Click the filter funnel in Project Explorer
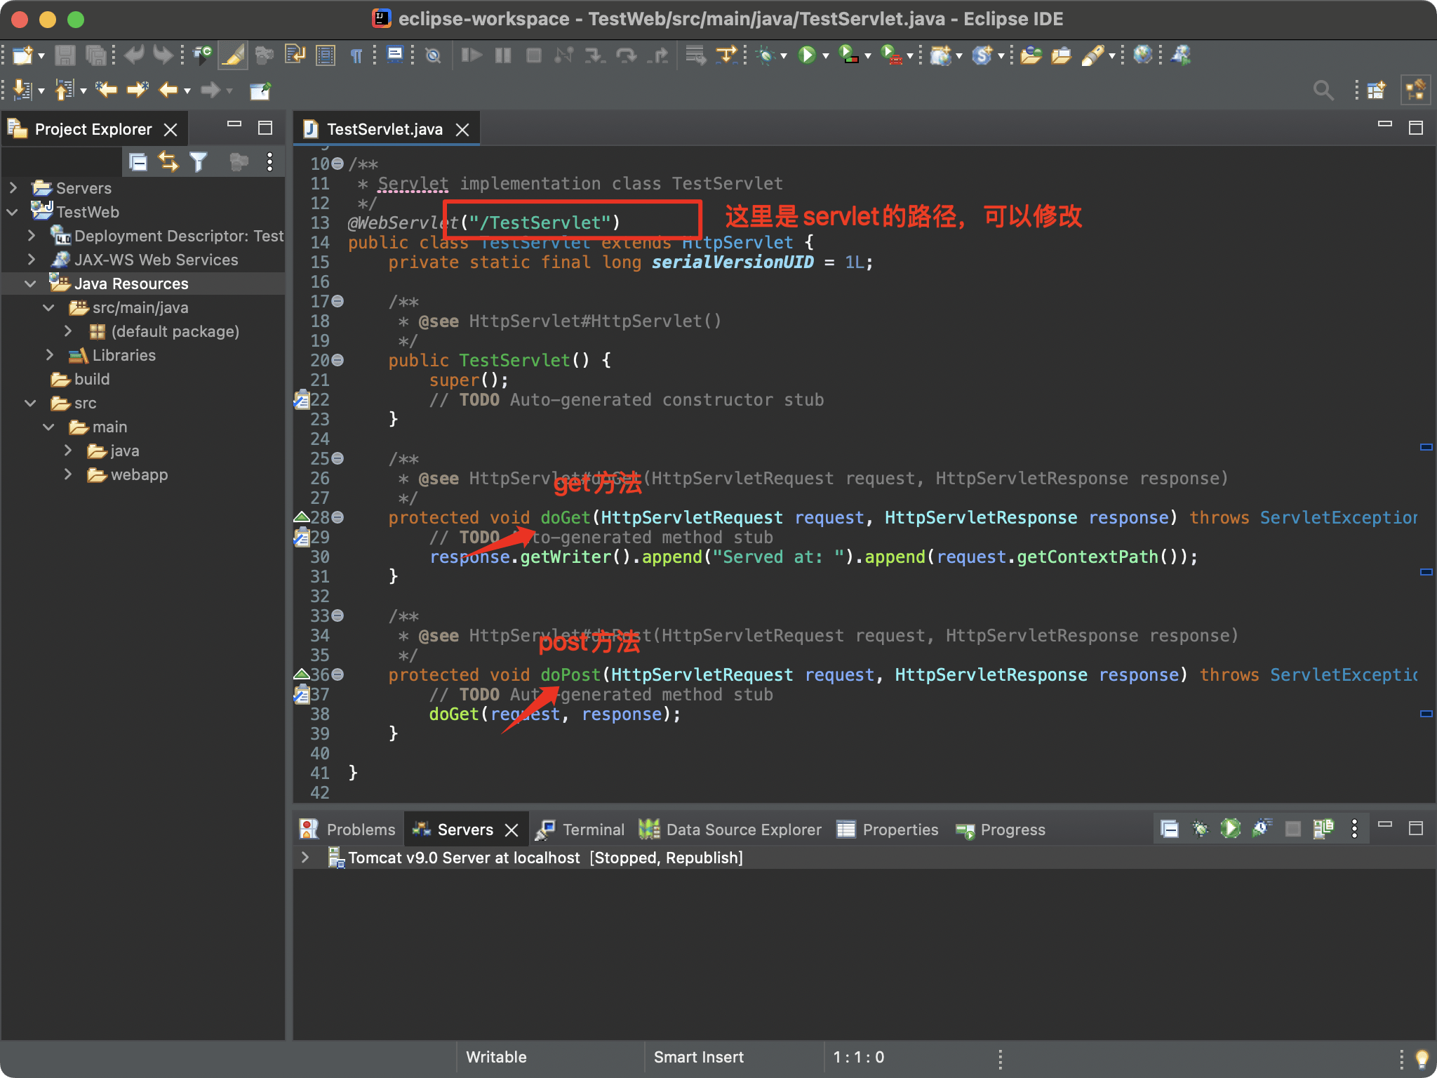Screen dimensions: 1437x1078 pyautogui.click(x=199, y=162)
